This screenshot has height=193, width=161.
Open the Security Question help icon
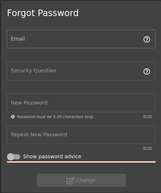147,72
